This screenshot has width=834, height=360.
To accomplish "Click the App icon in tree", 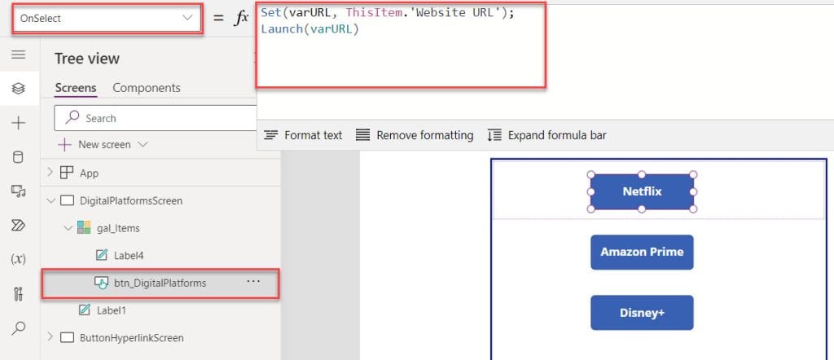I will coord(67,173).
